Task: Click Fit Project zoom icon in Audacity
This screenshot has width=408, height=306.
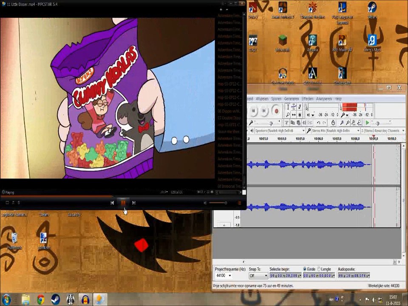Action: pyautogui.click(x=360, y=123)
